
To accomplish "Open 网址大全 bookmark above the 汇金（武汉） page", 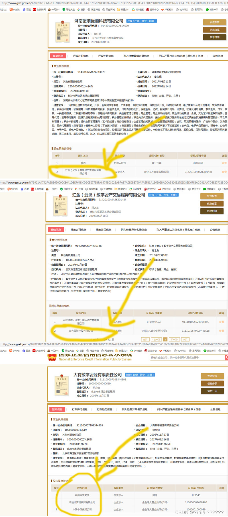I will point(66,189).
